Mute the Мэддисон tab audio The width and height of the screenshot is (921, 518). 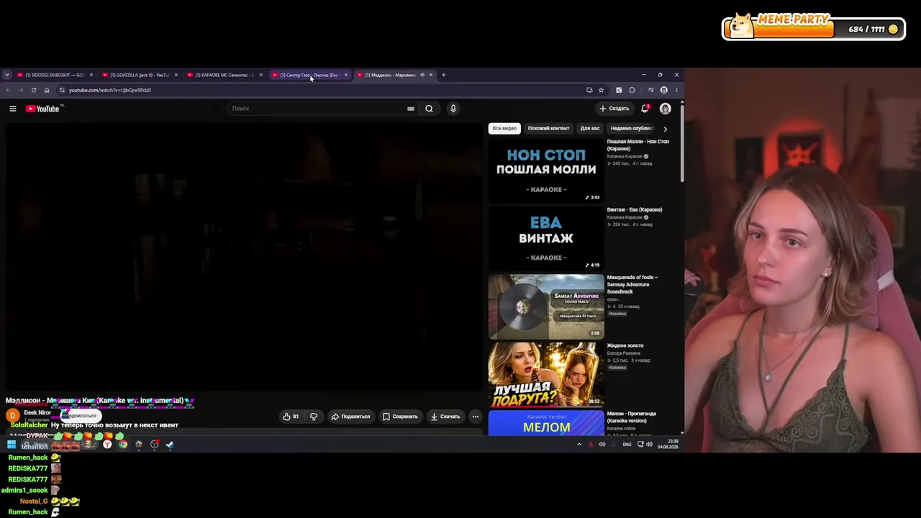pos(422,75)
